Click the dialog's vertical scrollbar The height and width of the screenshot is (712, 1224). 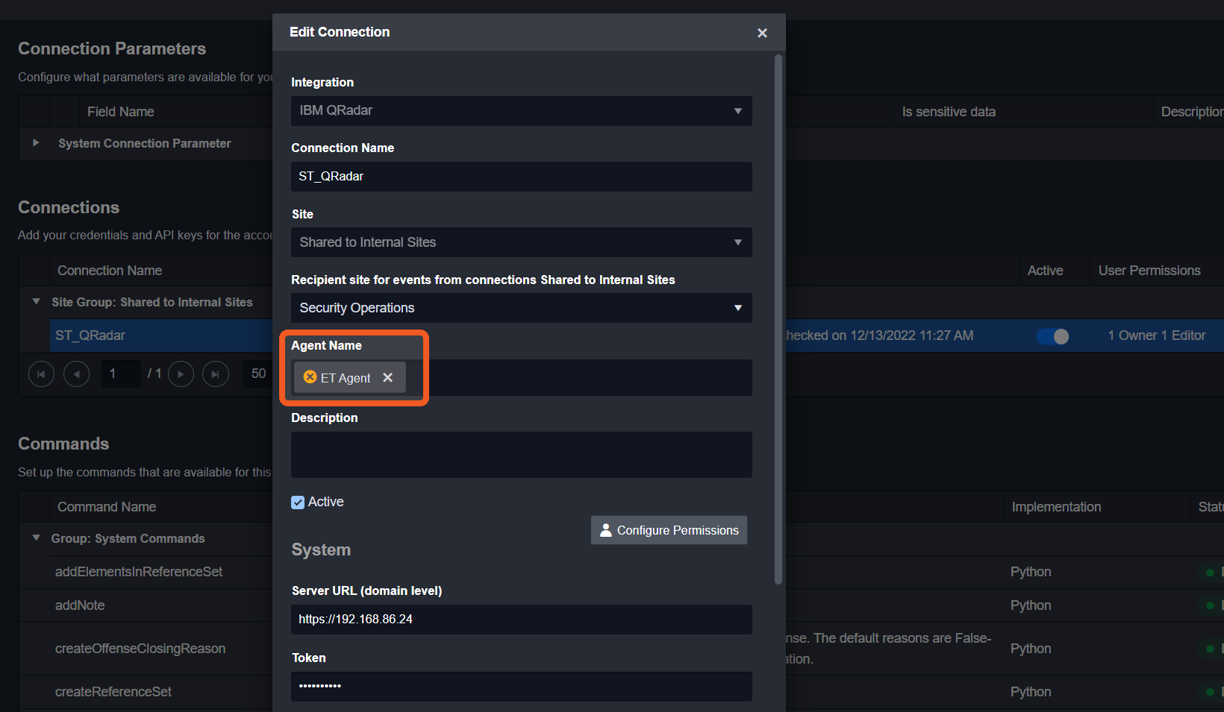point(778,319)
